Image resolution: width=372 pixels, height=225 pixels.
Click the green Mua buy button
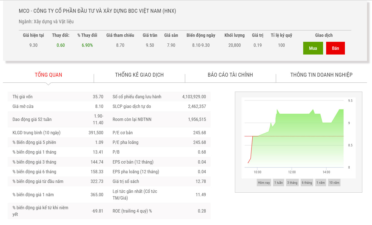pyautogui.click(x=313, y=48)
